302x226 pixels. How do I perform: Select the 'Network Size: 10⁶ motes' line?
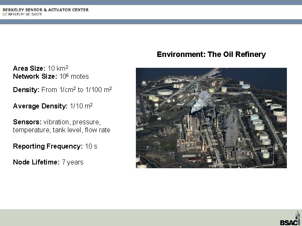tap(51, 76)
